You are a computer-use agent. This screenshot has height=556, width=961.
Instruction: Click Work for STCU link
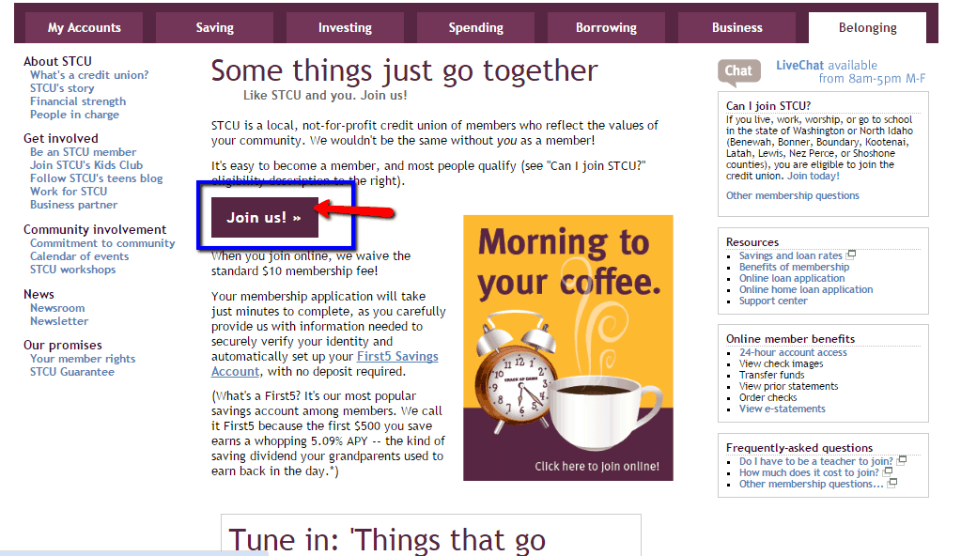pos(69,192)
